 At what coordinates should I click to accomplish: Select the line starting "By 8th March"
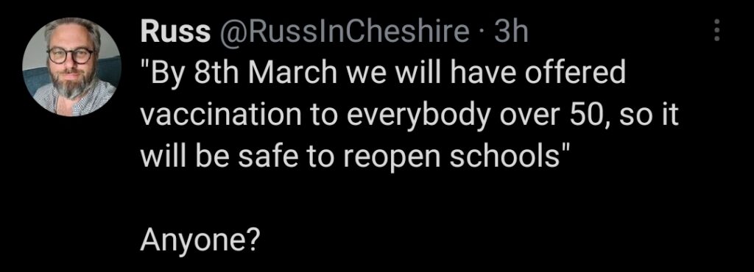tap(383, 74)
